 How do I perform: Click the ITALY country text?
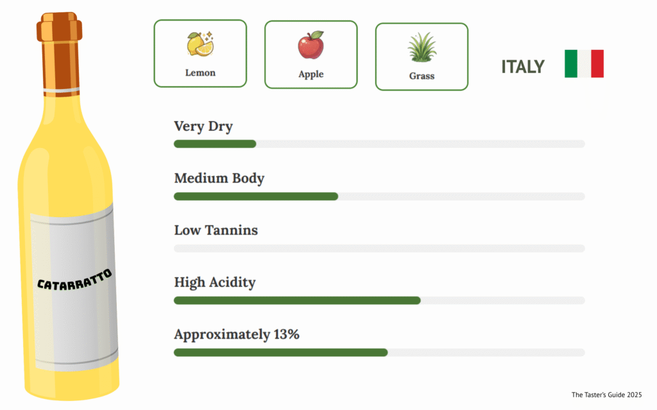pyautogui.click(x=523, y=67)
